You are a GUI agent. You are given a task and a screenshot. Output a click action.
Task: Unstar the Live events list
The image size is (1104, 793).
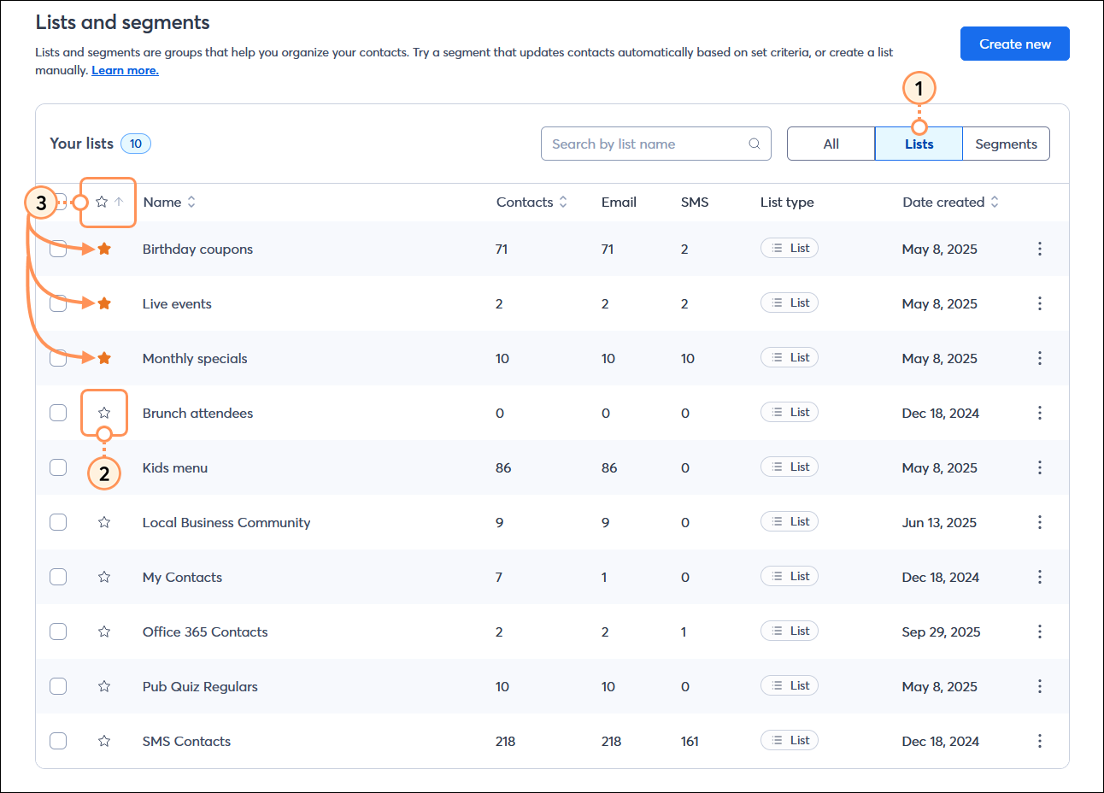[x=104, y=303]
